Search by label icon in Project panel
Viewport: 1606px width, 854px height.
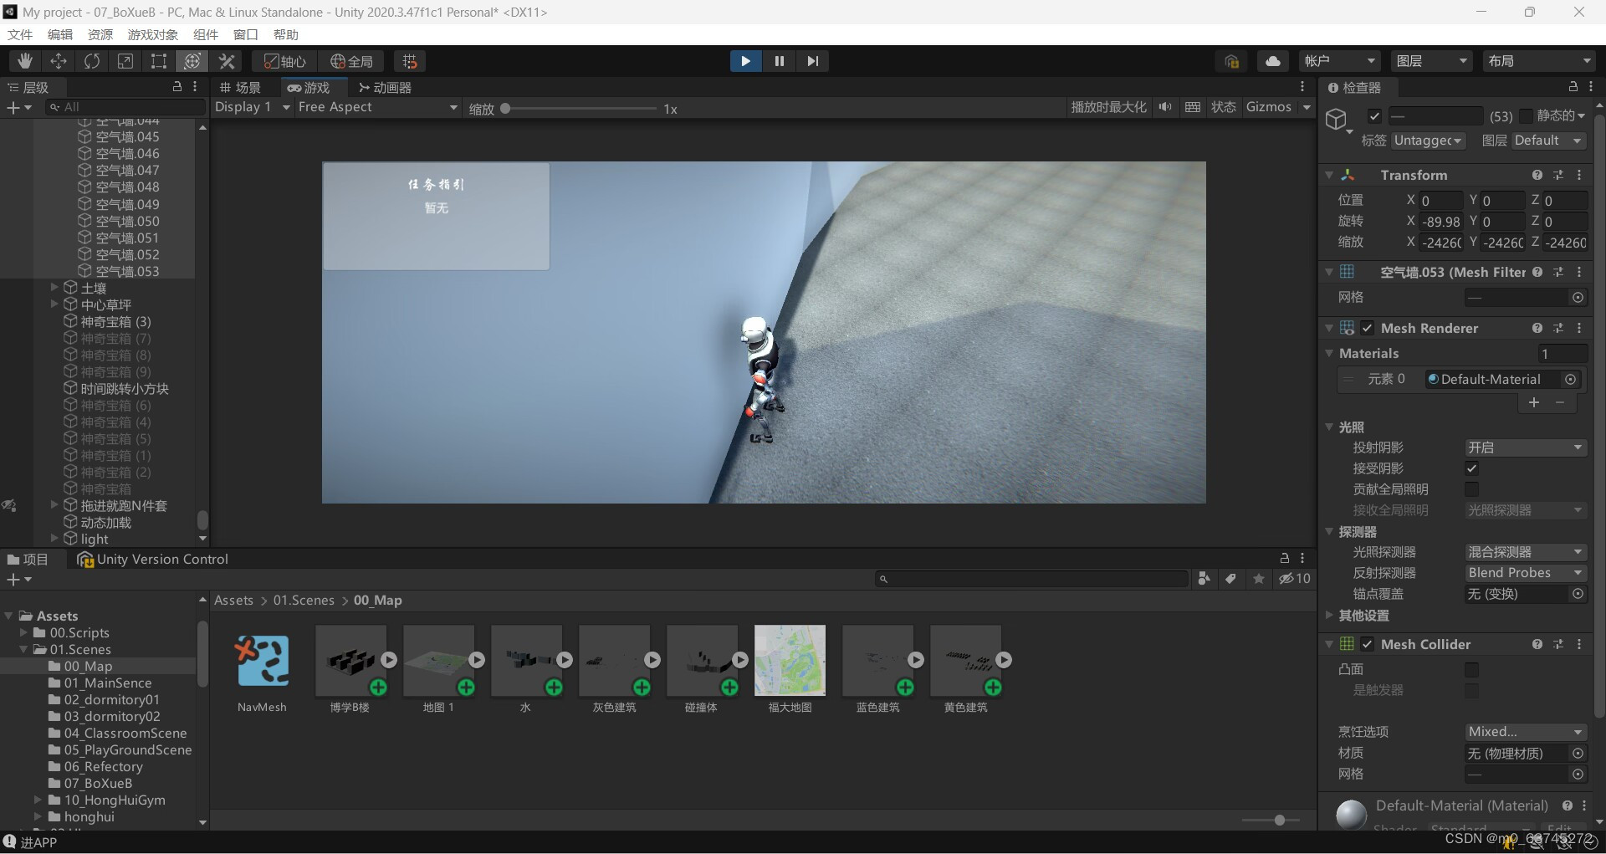[1230, 579]
